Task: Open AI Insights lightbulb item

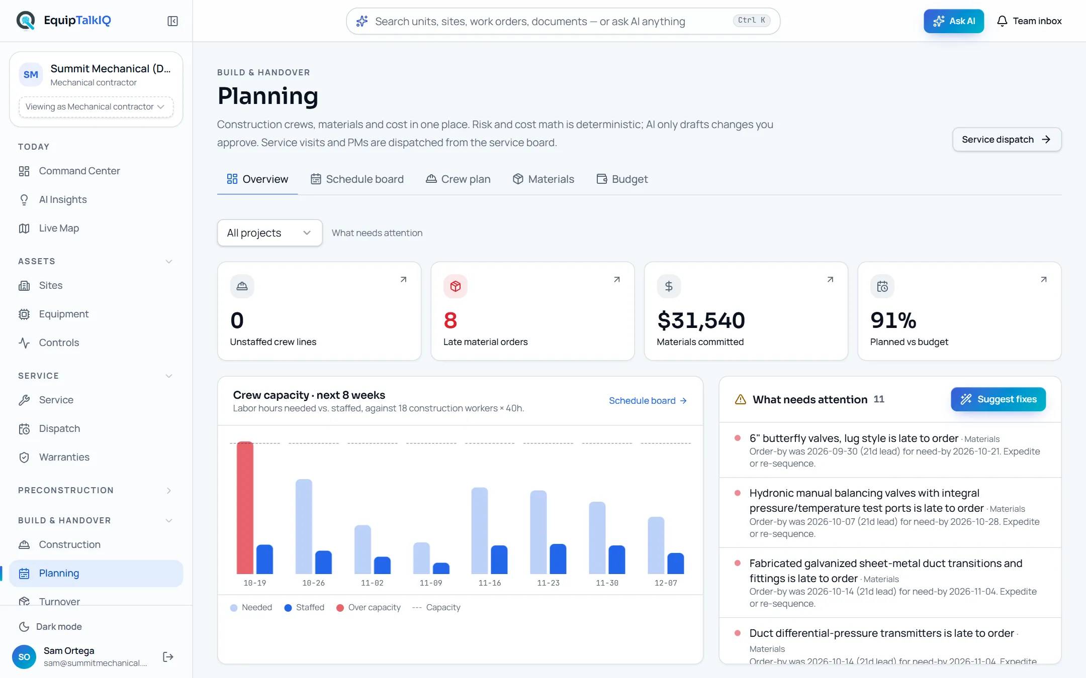Action: (x=96, y=199)
